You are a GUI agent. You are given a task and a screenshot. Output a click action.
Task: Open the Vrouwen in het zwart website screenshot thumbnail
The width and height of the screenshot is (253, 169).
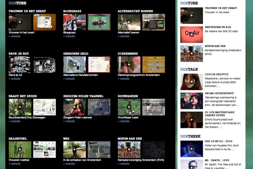pyautogui.click(x=44, y=22)
